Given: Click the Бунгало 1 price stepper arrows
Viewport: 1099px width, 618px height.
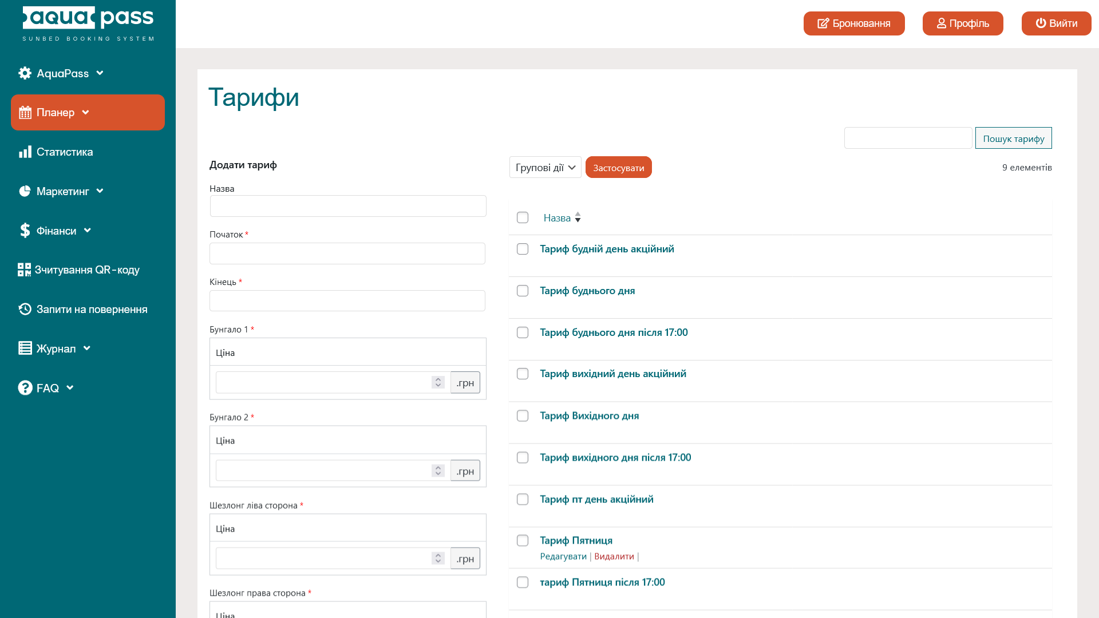Looking at the screenshot, I should tap(438, 382).
